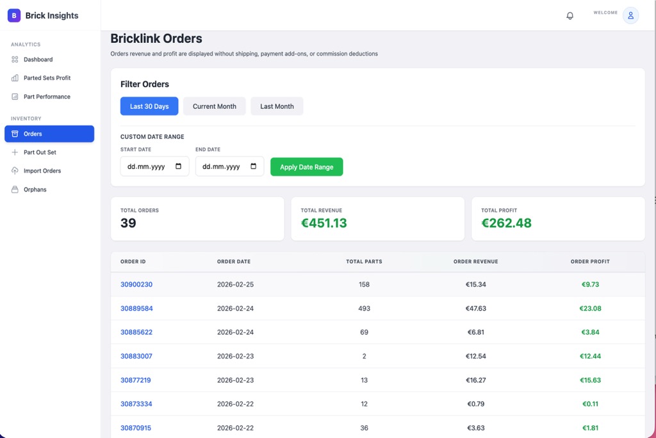Screen dimensions: 656x438
Task: Click the Brick Insights logo icon
Action: (x=14, y=15)
